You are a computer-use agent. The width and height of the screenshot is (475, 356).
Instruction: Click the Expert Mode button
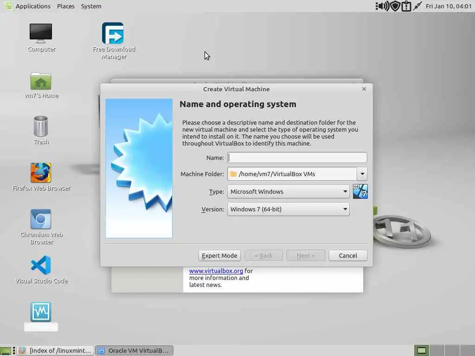click(x=219, y=255)
